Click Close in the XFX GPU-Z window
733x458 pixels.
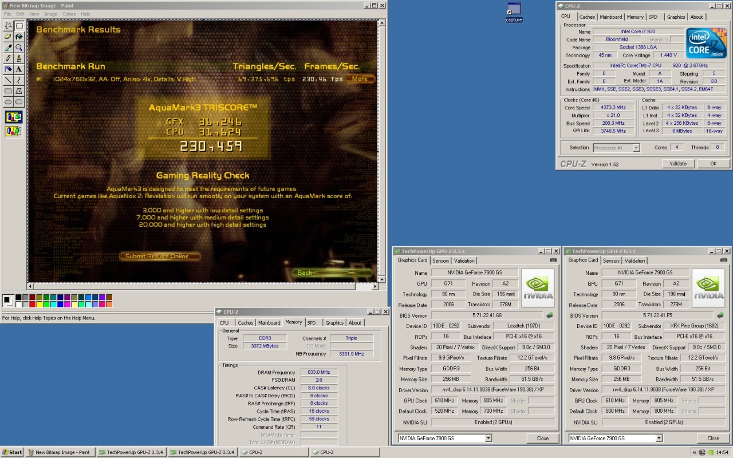(713, 439)
